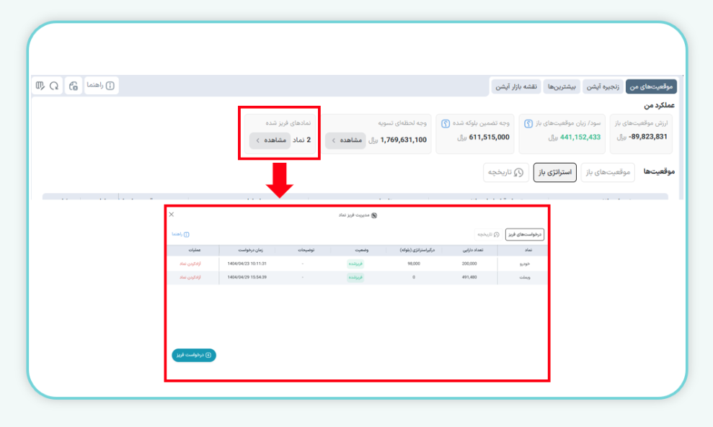Click the راهنما help link inside freeze dialog
Image resolution: width=713 pixels, height=427 pixels.
pos(180,235)
